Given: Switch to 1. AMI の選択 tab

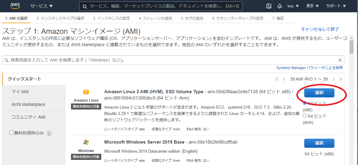Looking at the screenshot, I should pyautogui.click(x=16, y=18).
